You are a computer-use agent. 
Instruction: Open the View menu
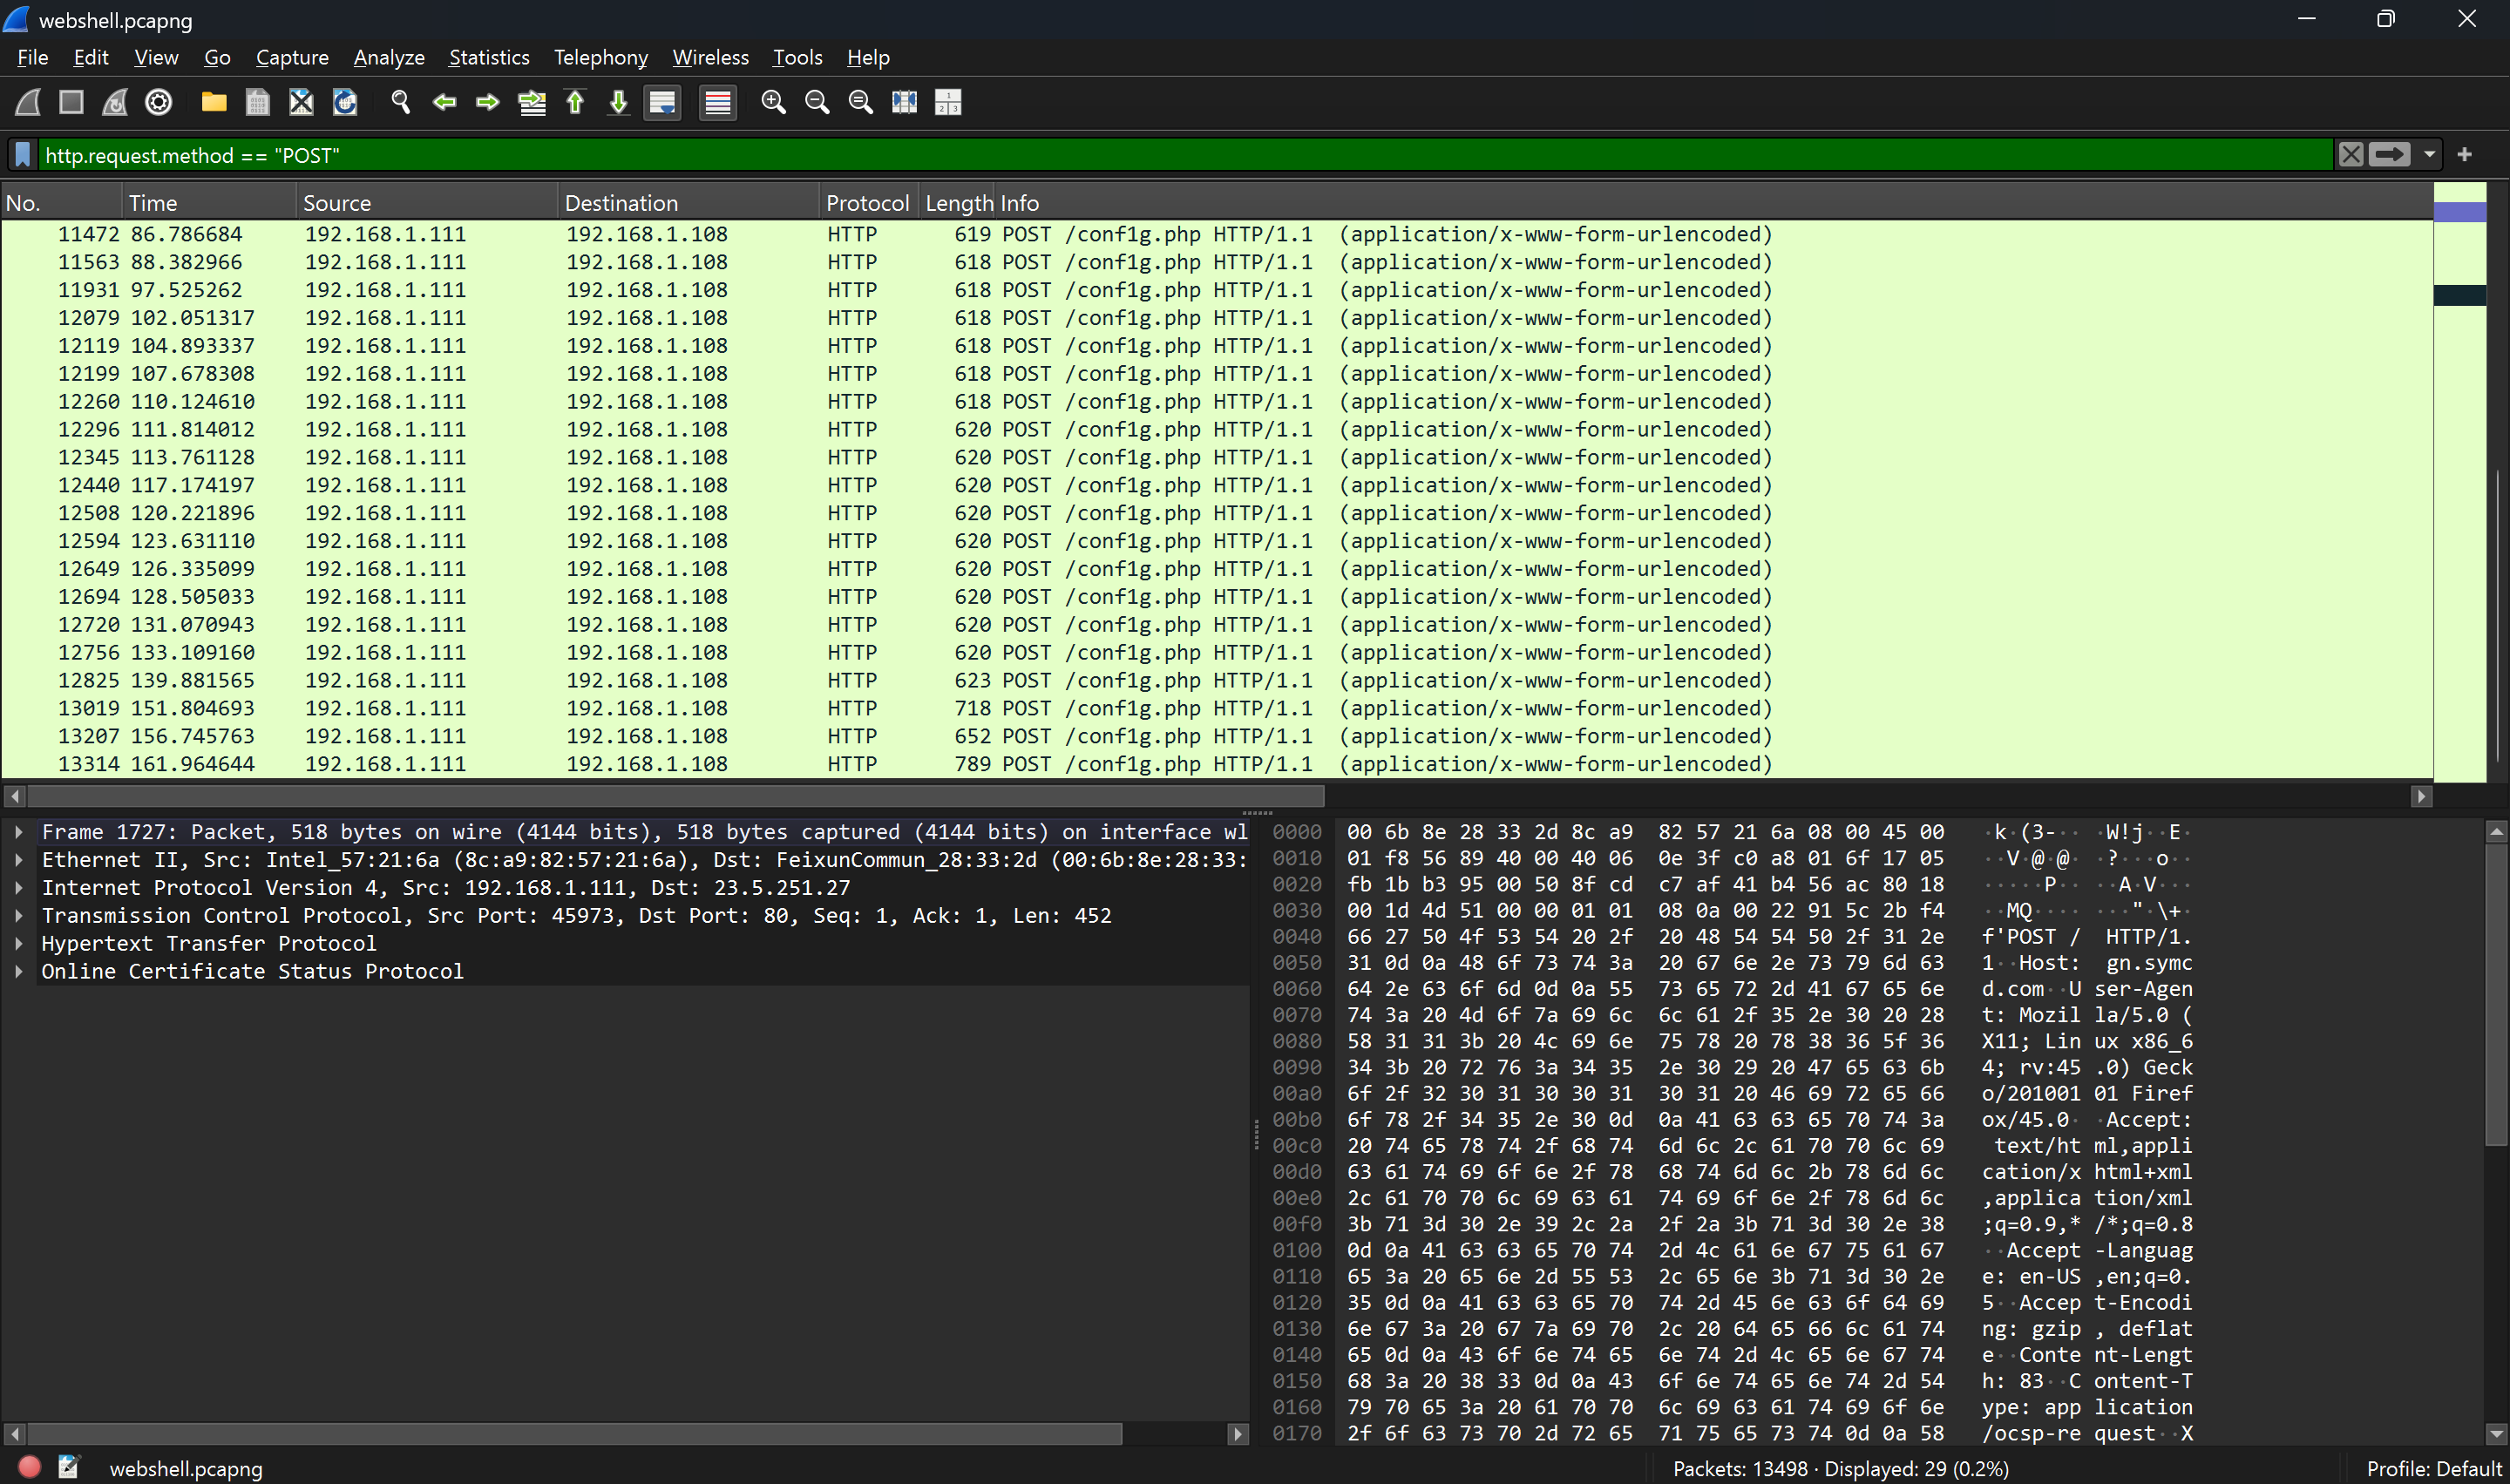157,57
